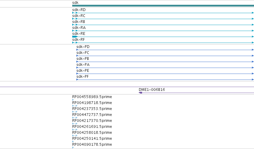Select RP004261691.5prime read label

[x=92, y=127]
